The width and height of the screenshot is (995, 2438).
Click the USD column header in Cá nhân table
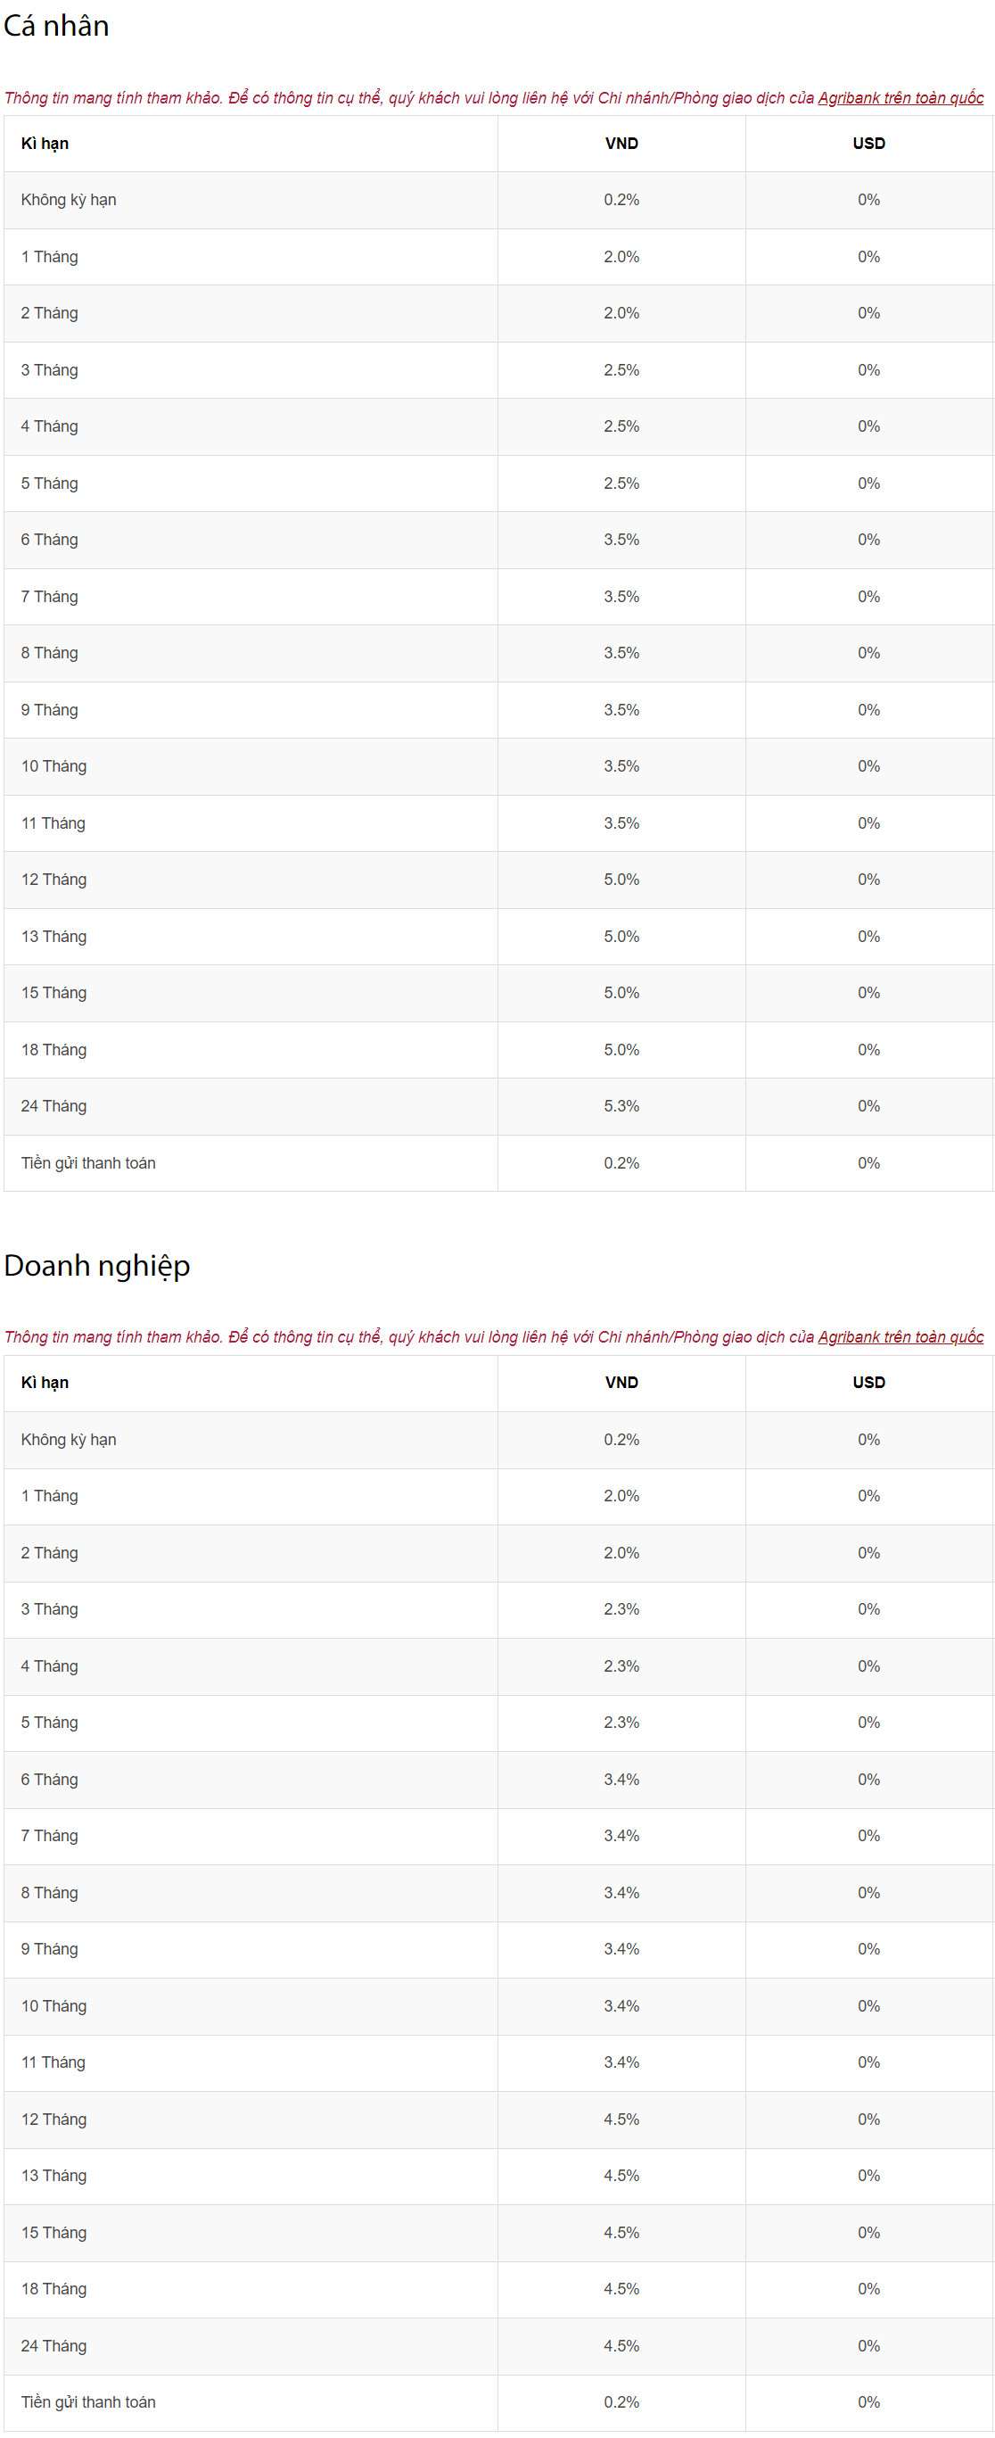click(x=868, y=144)
